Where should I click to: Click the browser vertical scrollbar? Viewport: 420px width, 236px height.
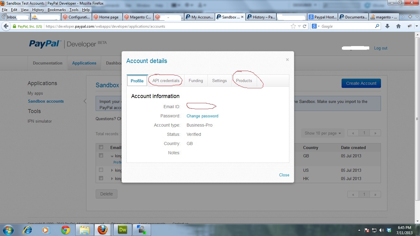coord(417,119)
